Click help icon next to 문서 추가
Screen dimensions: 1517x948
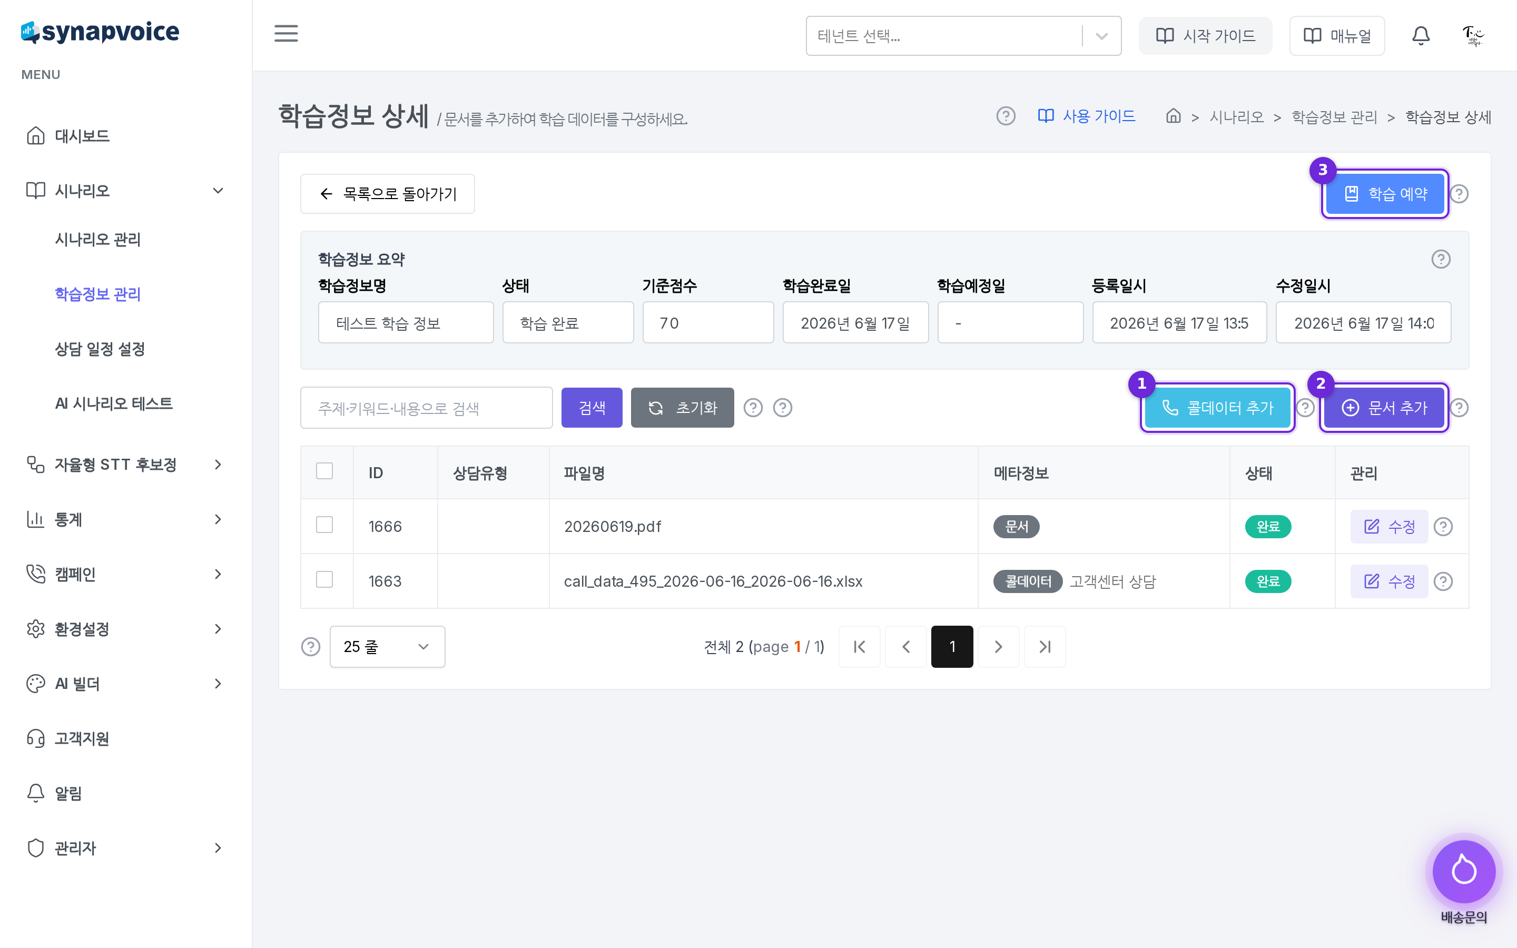pos(1460,408)
